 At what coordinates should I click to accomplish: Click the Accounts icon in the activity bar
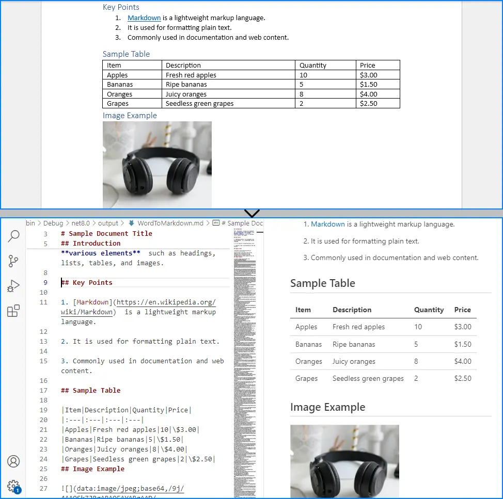click(13, 461)
